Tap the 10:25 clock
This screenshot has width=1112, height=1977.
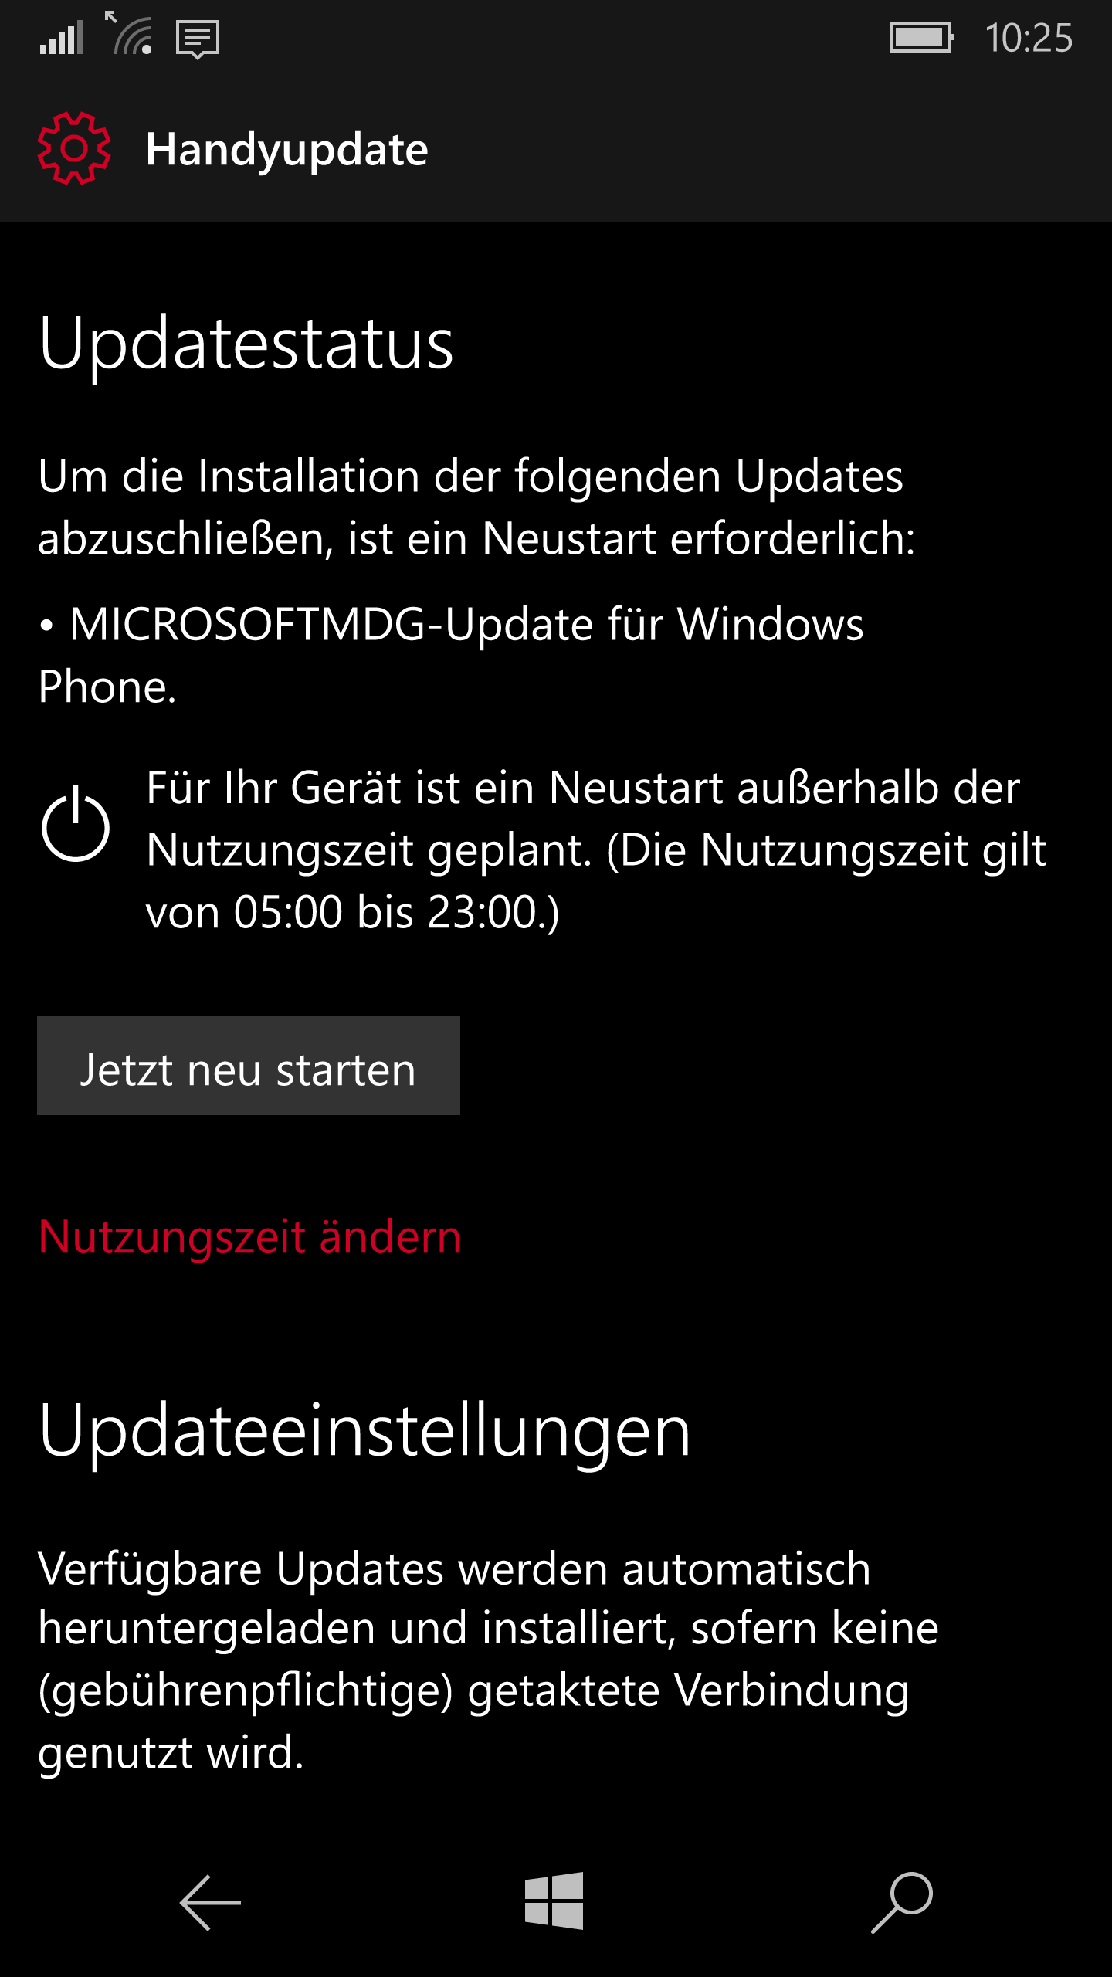1029,38
